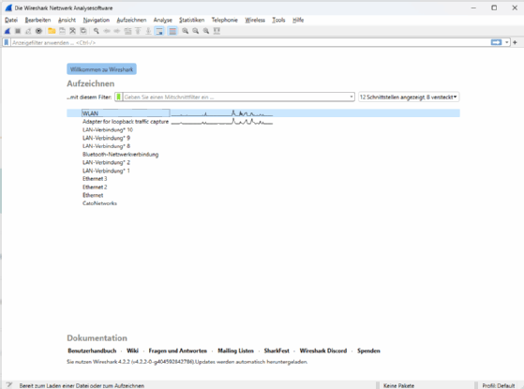Screen dimensions: 524x389
Task: Click the save capture file icon
Action: (x=62, y=31)
